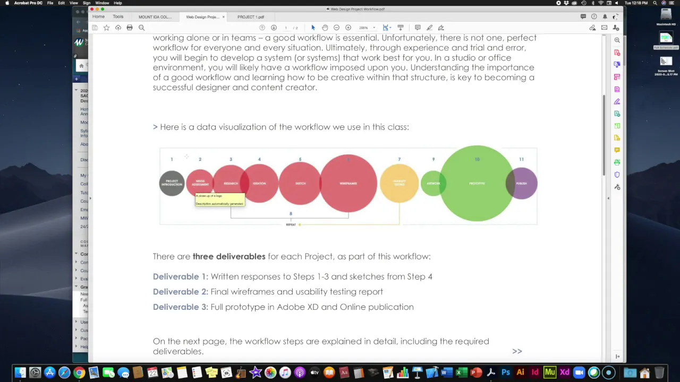
Task: Click the "Deliverable 2:" heading text
Action: [180, 291]
